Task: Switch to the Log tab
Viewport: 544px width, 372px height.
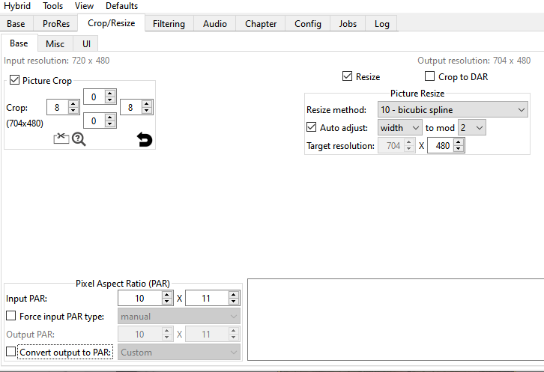Action: [x=382, y=23]
